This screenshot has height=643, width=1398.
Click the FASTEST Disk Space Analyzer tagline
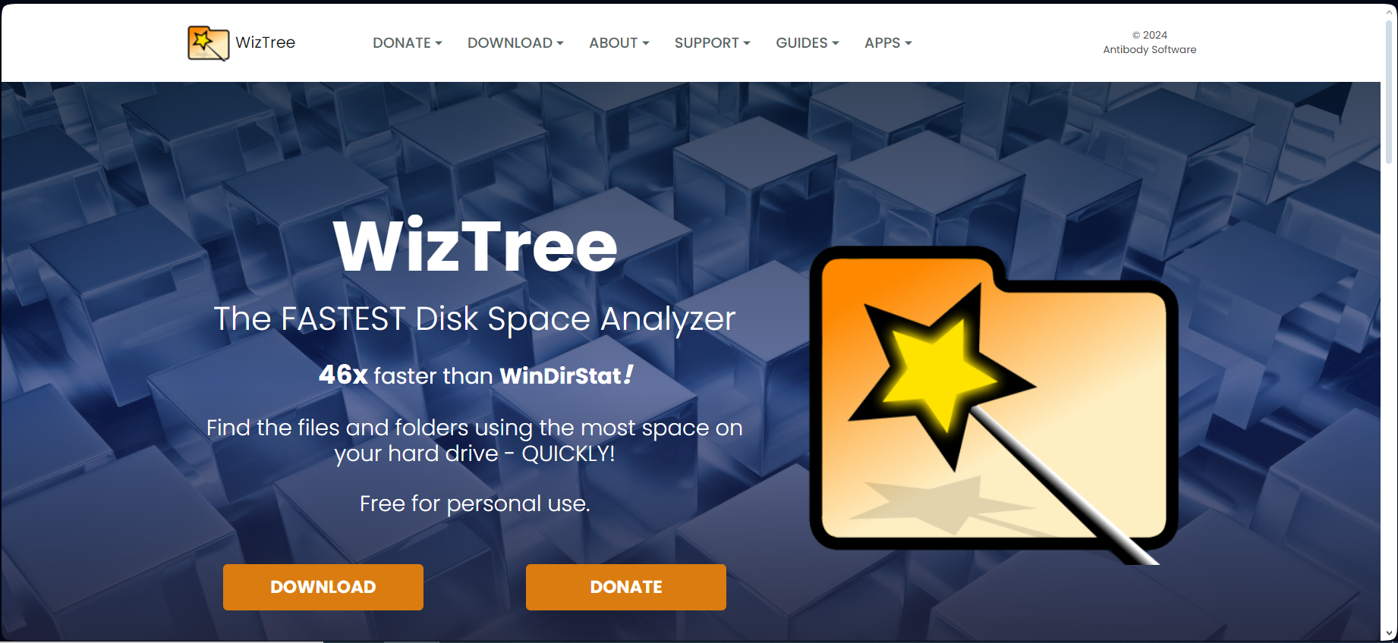click(475, 318)
